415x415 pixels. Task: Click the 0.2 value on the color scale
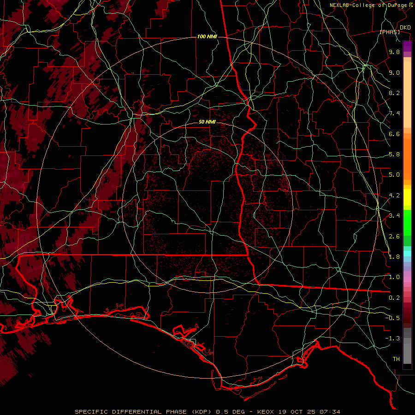tap(394, 298)
